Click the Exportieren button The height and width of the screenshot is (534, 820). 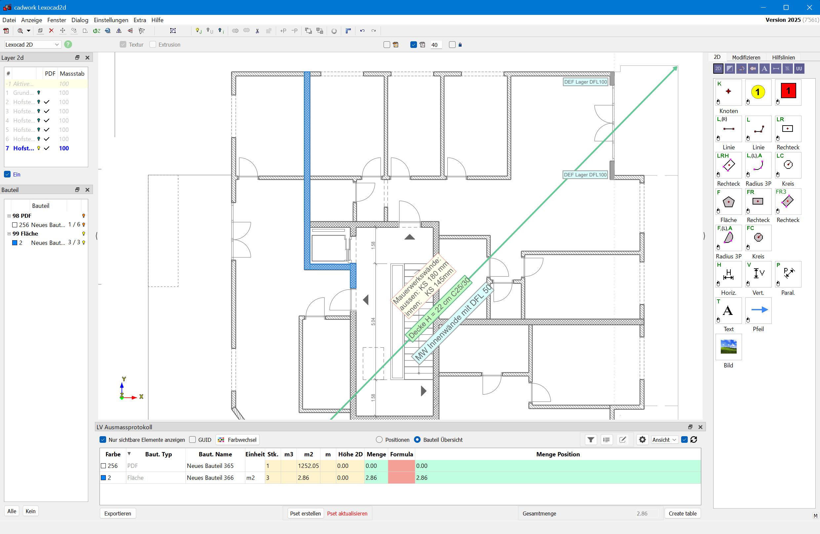click(117, 513)
